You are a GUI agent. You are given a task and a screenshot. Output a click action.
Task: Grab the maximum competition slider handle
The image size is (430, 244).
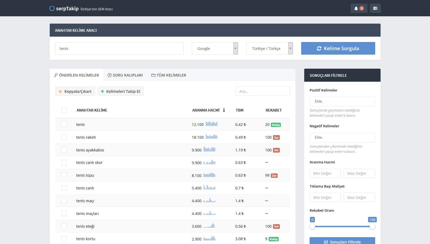point(372,226)
